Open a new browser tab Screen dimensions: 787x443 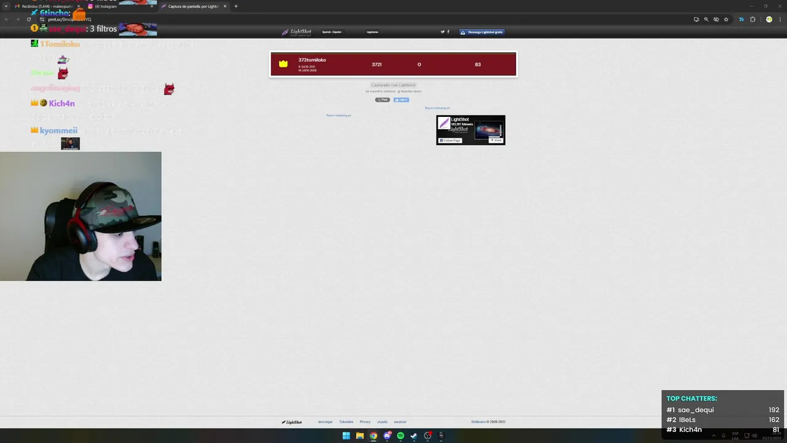click(235, 6)
